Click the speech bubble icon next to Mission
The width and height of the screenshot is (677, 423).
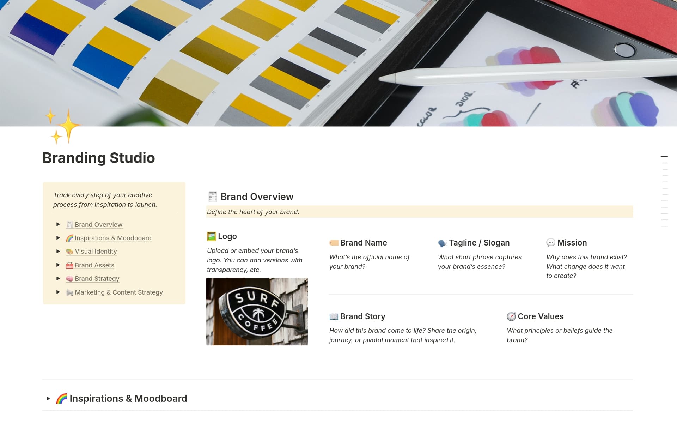[550, 243]
